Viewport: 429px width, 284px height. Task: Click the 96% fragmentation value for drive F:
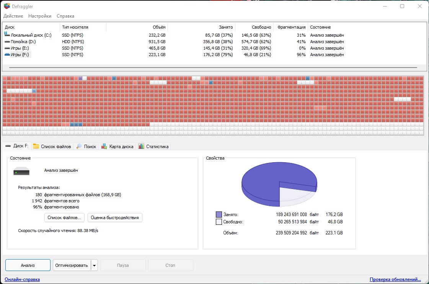point(301,55)
